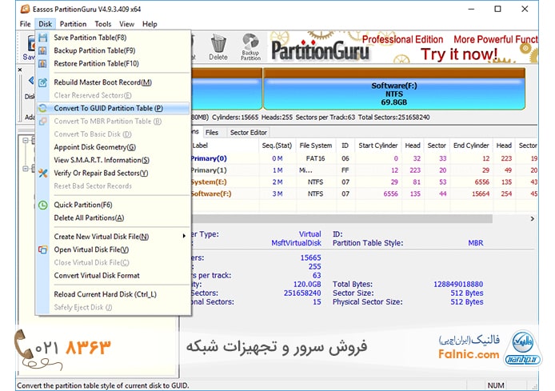Image resolution: width=555 pixels, height=391 pixels.
Task: Choose Reload Current Hard Disk entry
Action: tap(105, 294)
